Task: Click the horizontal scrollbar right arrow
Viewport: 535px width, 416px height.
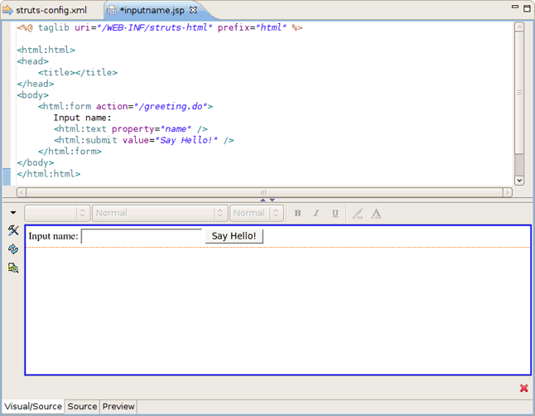Action: (x=508, y=192)
